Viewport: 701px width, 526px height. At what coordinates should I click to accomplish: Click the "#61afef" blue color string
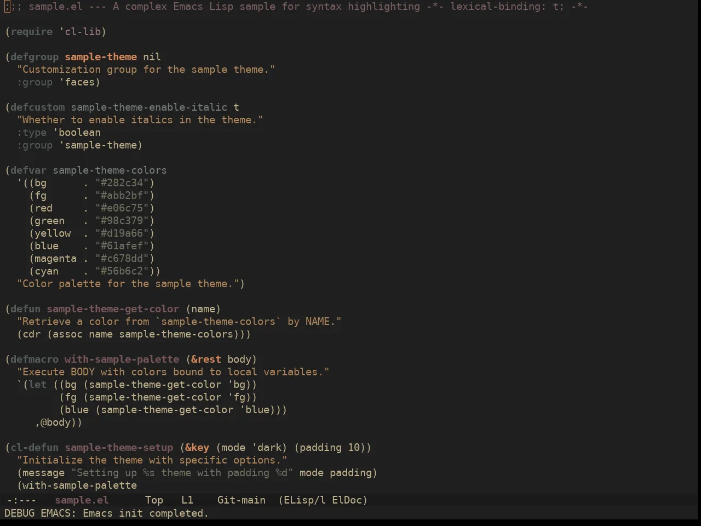point(122,246)
